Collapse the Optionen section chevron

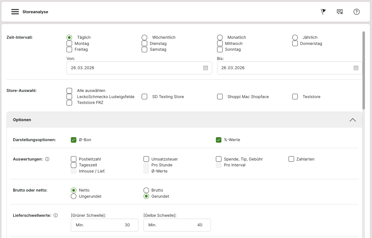click(353, 120)
